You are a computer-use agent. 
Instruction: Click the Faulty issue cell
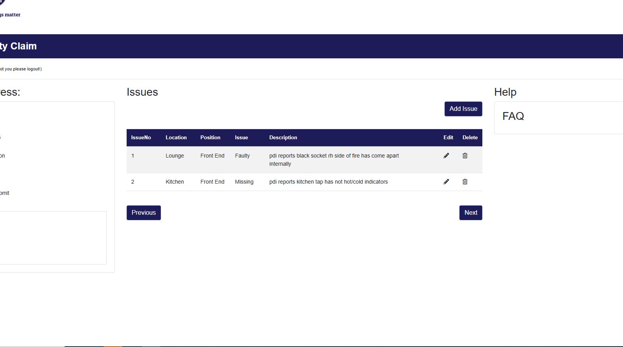tap(242, 156)
